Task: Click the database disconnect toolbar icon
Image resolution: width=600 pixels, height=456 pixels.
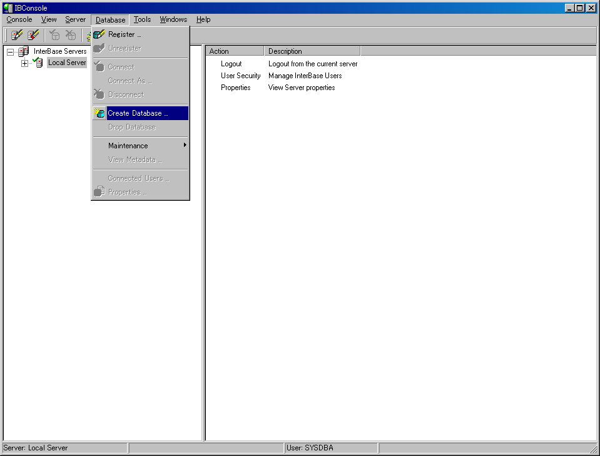Action: coord(71,35)
